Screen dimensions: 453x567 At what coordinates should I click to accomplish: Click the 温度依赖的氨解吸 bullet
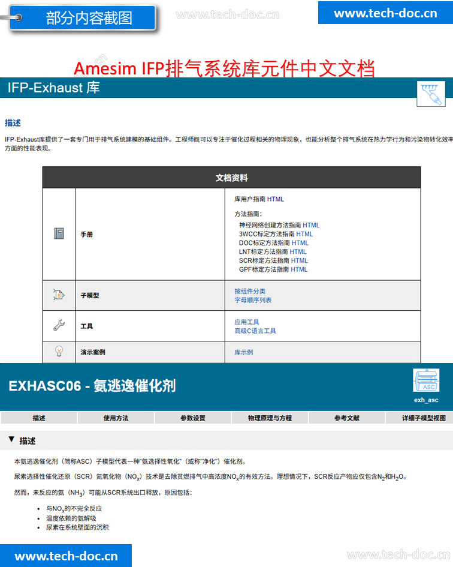pos(71,518)
